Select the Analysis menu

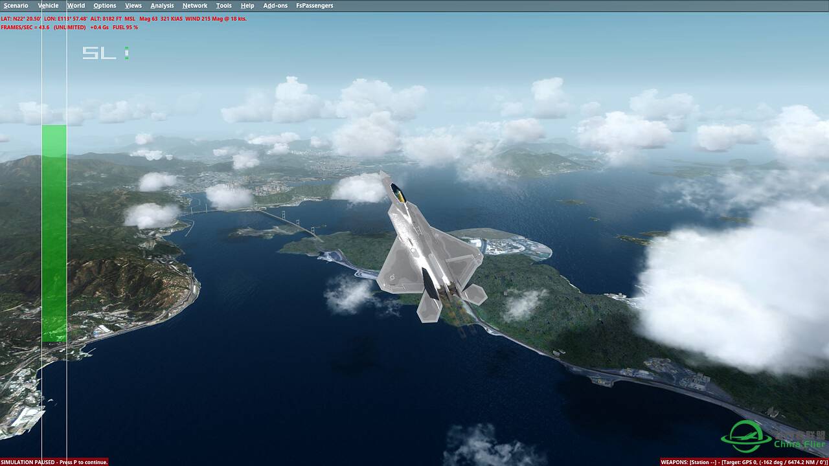162,6
